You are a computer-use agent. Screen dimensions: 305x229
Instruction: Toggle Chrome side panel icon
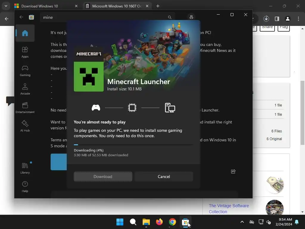[277, 19]
